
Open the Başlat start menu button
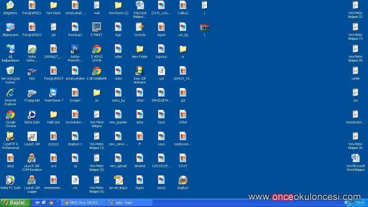coord(16,203)
